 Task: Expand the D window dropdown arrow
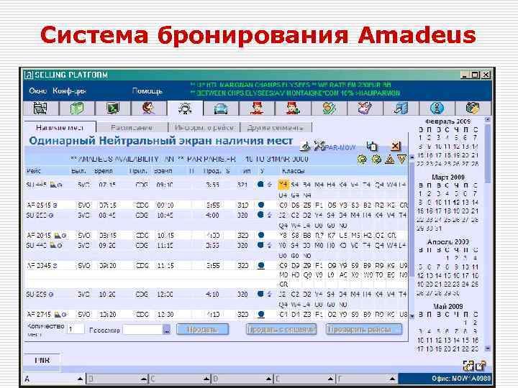pyautogui.click(x=268, y=379)
